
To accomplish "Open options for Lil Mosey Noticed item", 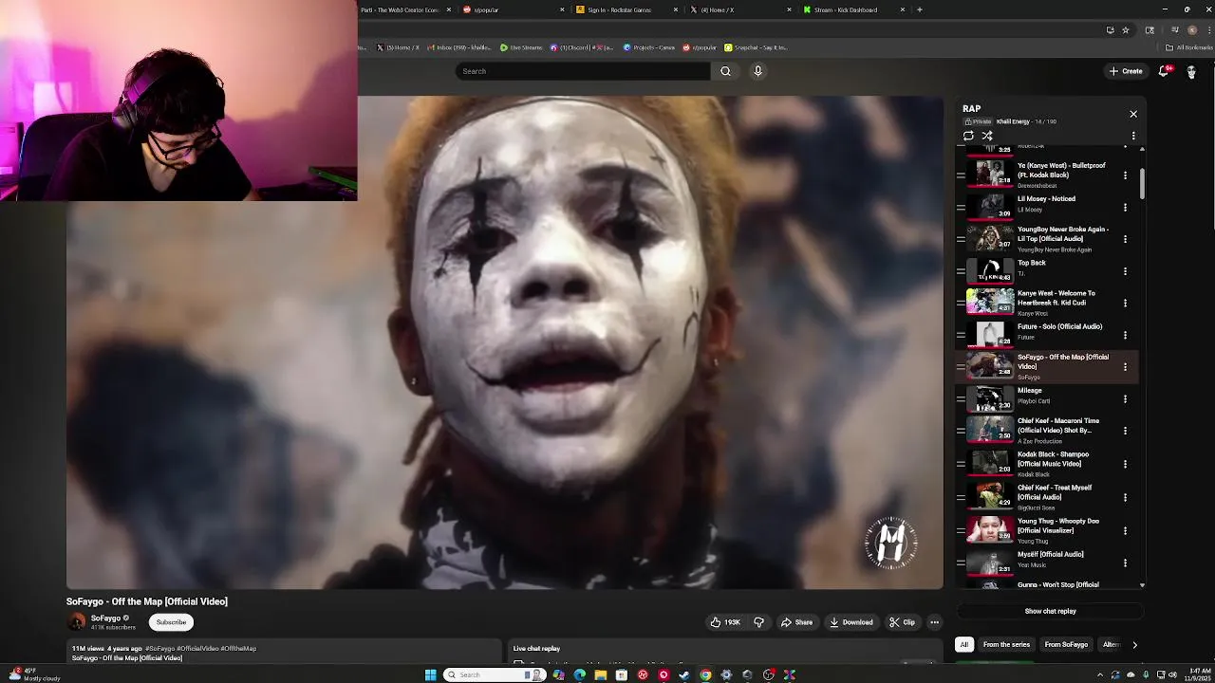I will click(x=1125, y=207).
